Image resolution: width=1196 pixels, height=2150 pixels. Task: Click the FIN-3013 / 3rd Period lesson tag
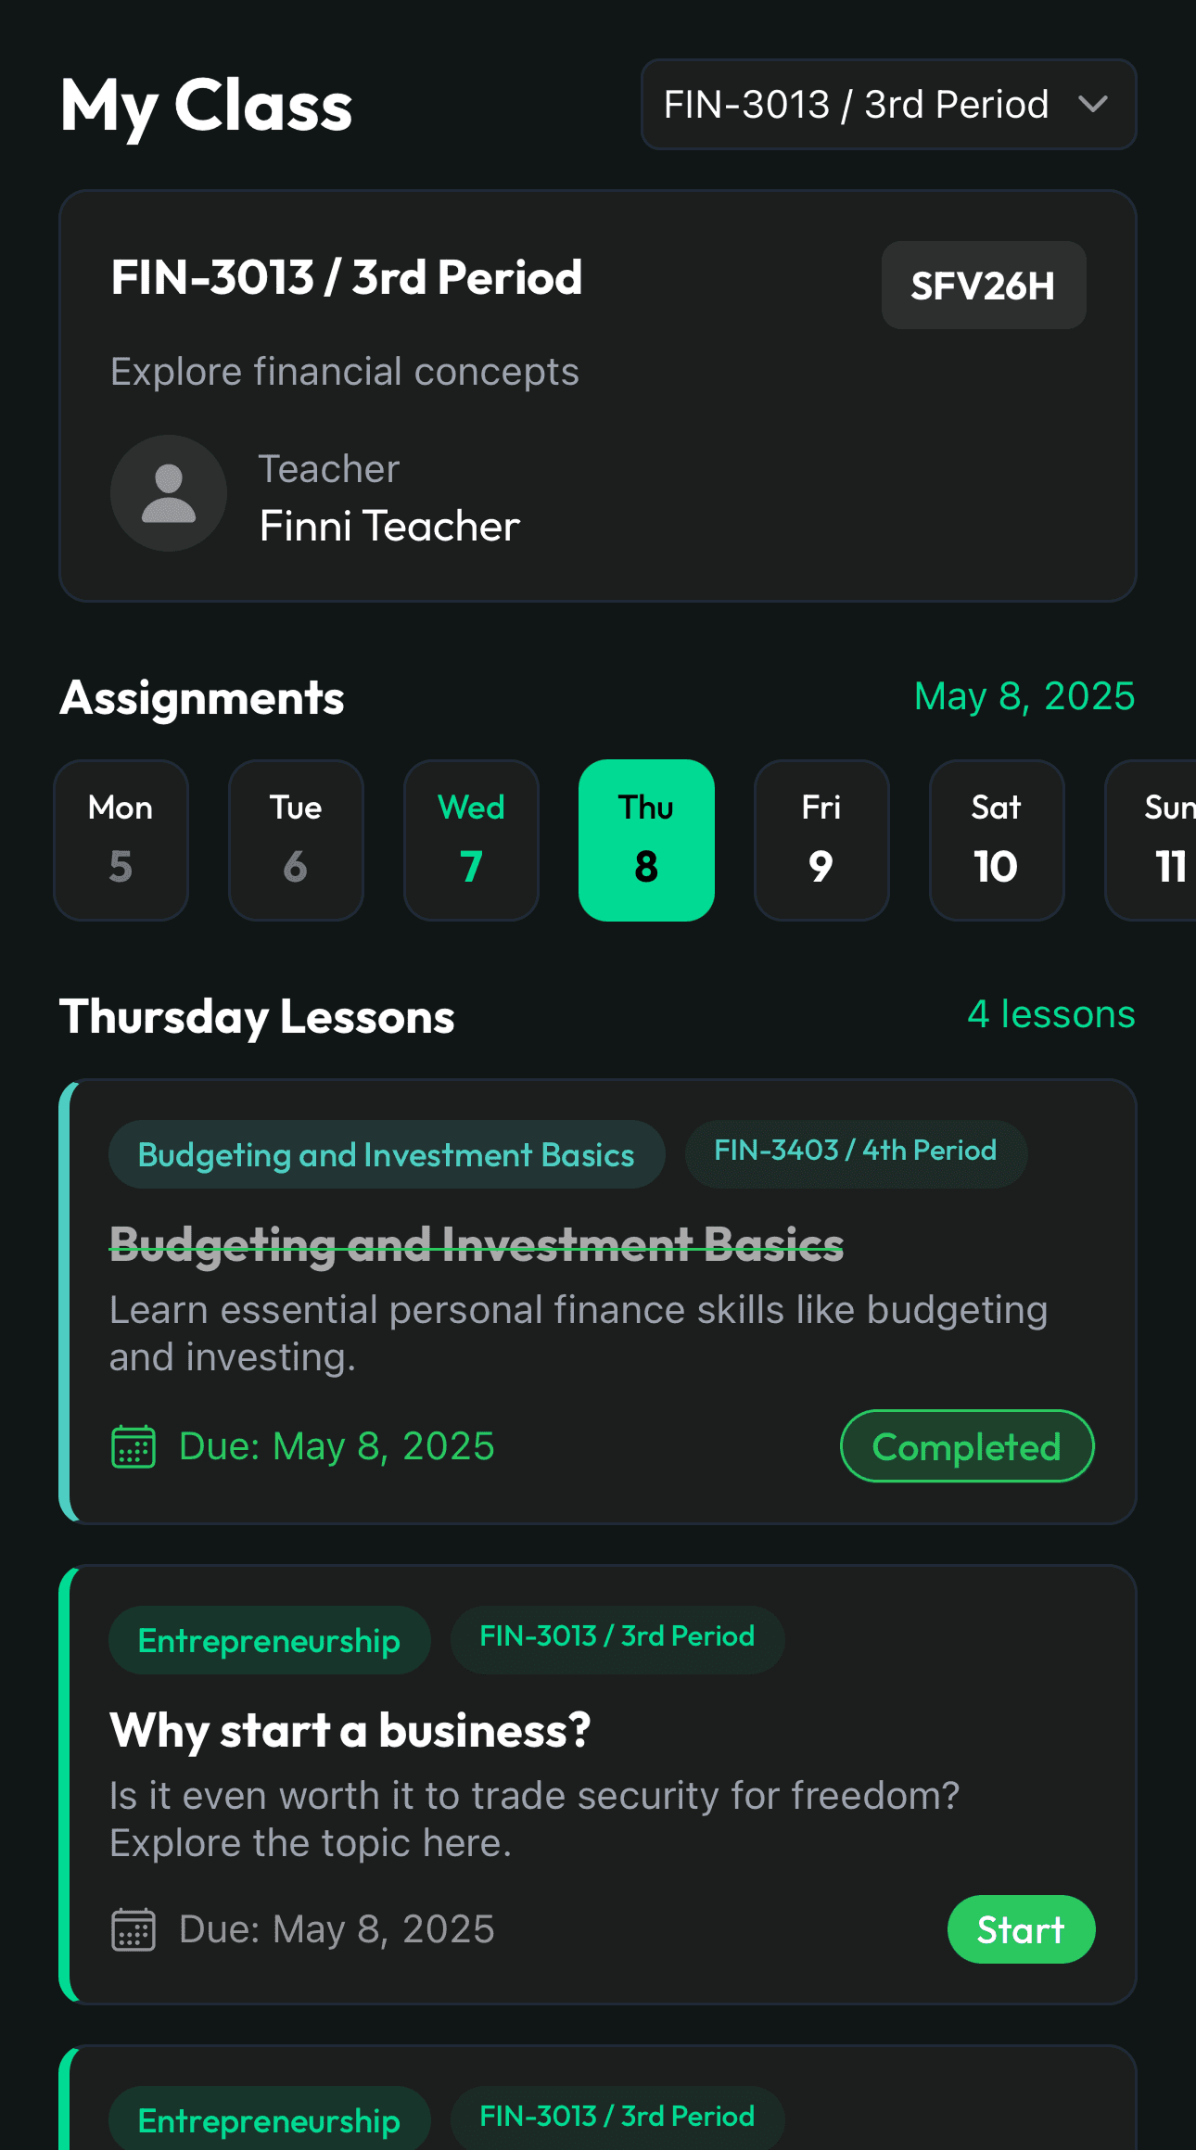617,1637
